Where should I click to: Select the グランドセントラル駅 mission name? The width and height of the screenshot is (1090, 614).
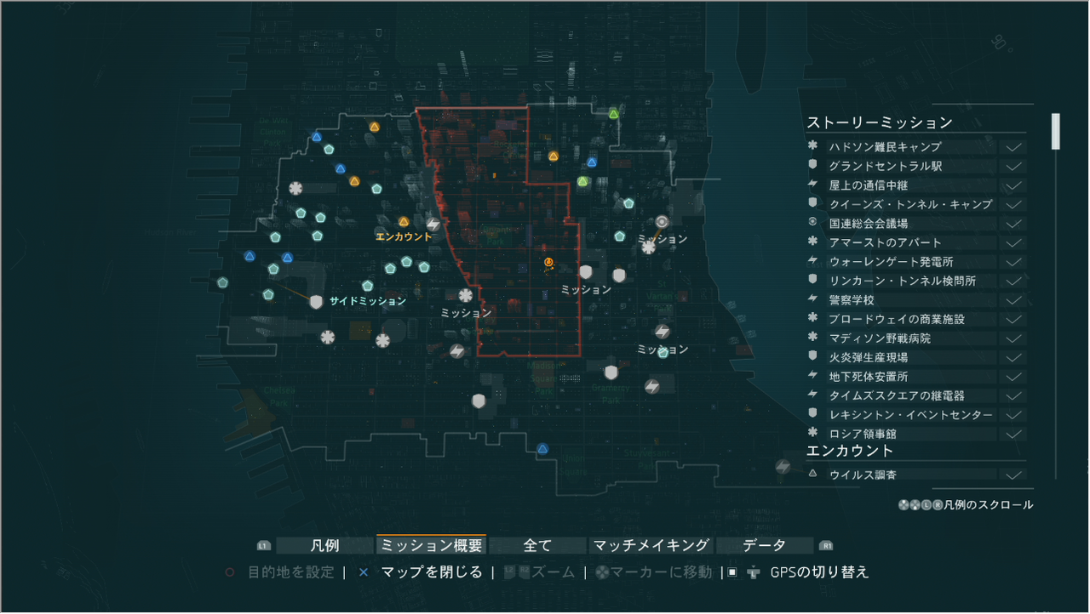coord(886,166)
